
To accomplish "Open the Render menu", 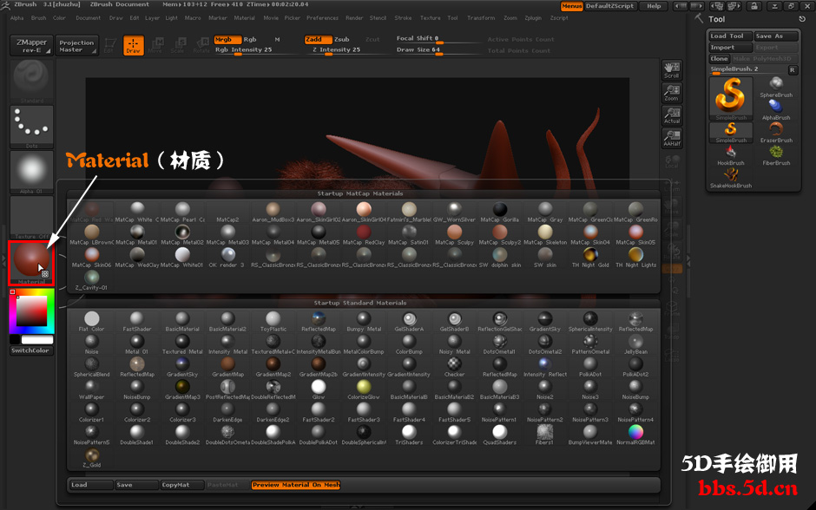I will (x=354, y=17).
